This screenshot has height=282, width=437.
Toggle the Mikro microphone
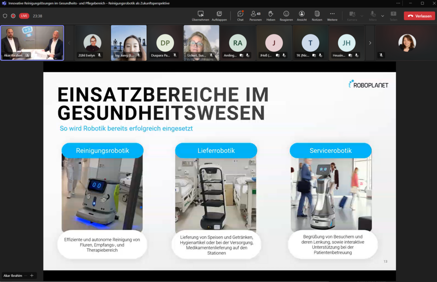click(373, 16)
